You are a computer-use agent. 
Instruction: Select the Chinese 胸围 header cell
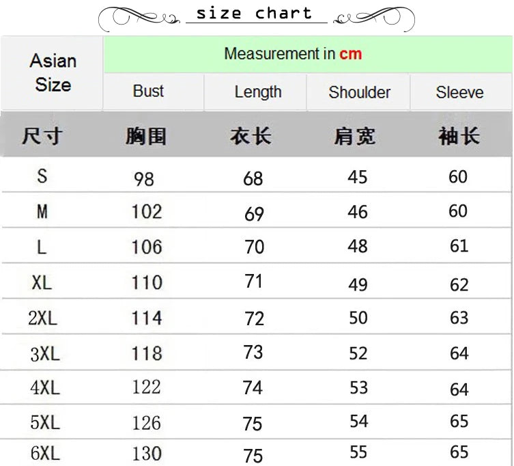145,136
